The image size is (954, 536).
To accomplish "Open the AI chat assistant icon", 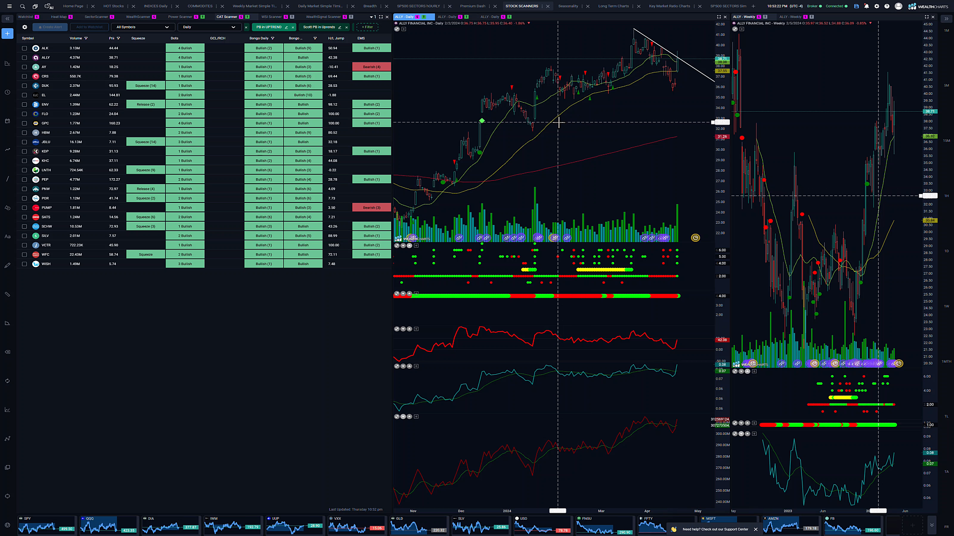I will (x=49, y=6).
